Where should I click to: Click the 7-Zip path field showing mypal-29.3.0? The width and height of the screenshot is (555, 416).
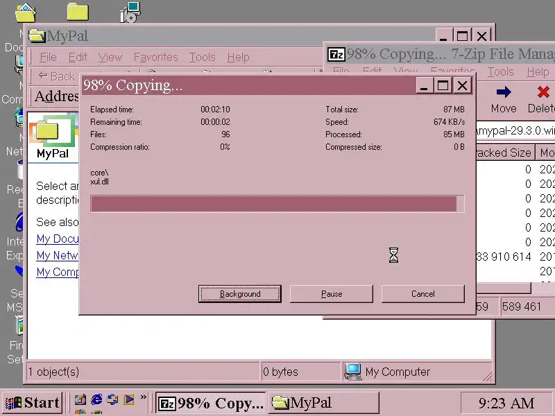(515, 130)
